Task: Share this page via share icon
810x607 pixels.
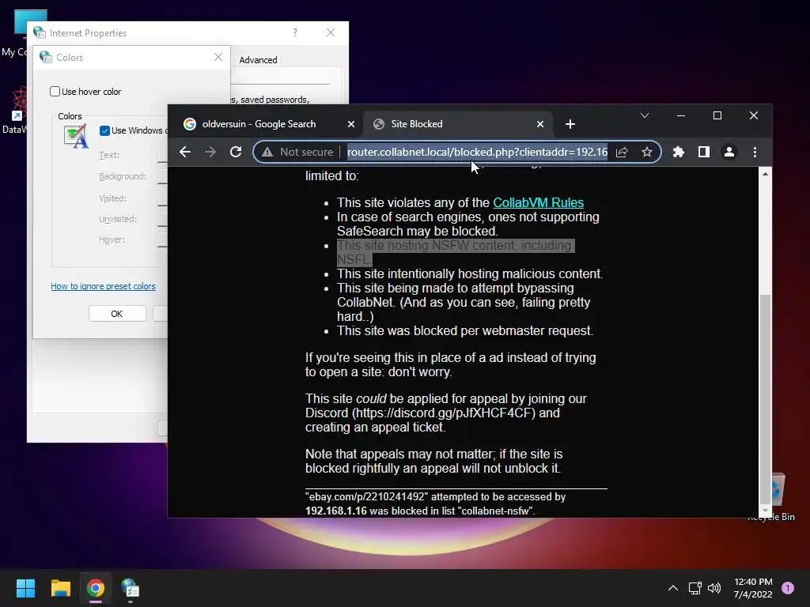Action: tap(622, 152)
